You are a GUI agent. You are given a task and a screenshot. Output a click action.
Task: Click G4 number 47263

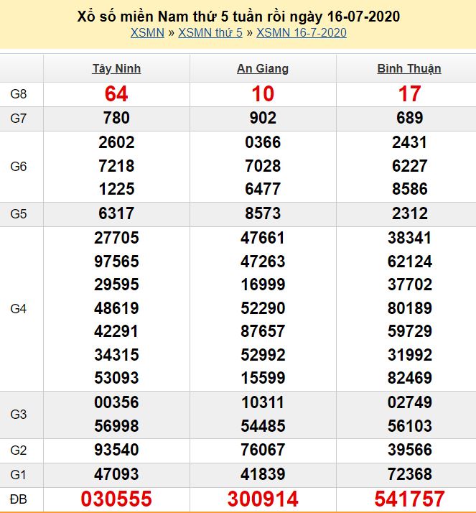(x=263, y=262)
